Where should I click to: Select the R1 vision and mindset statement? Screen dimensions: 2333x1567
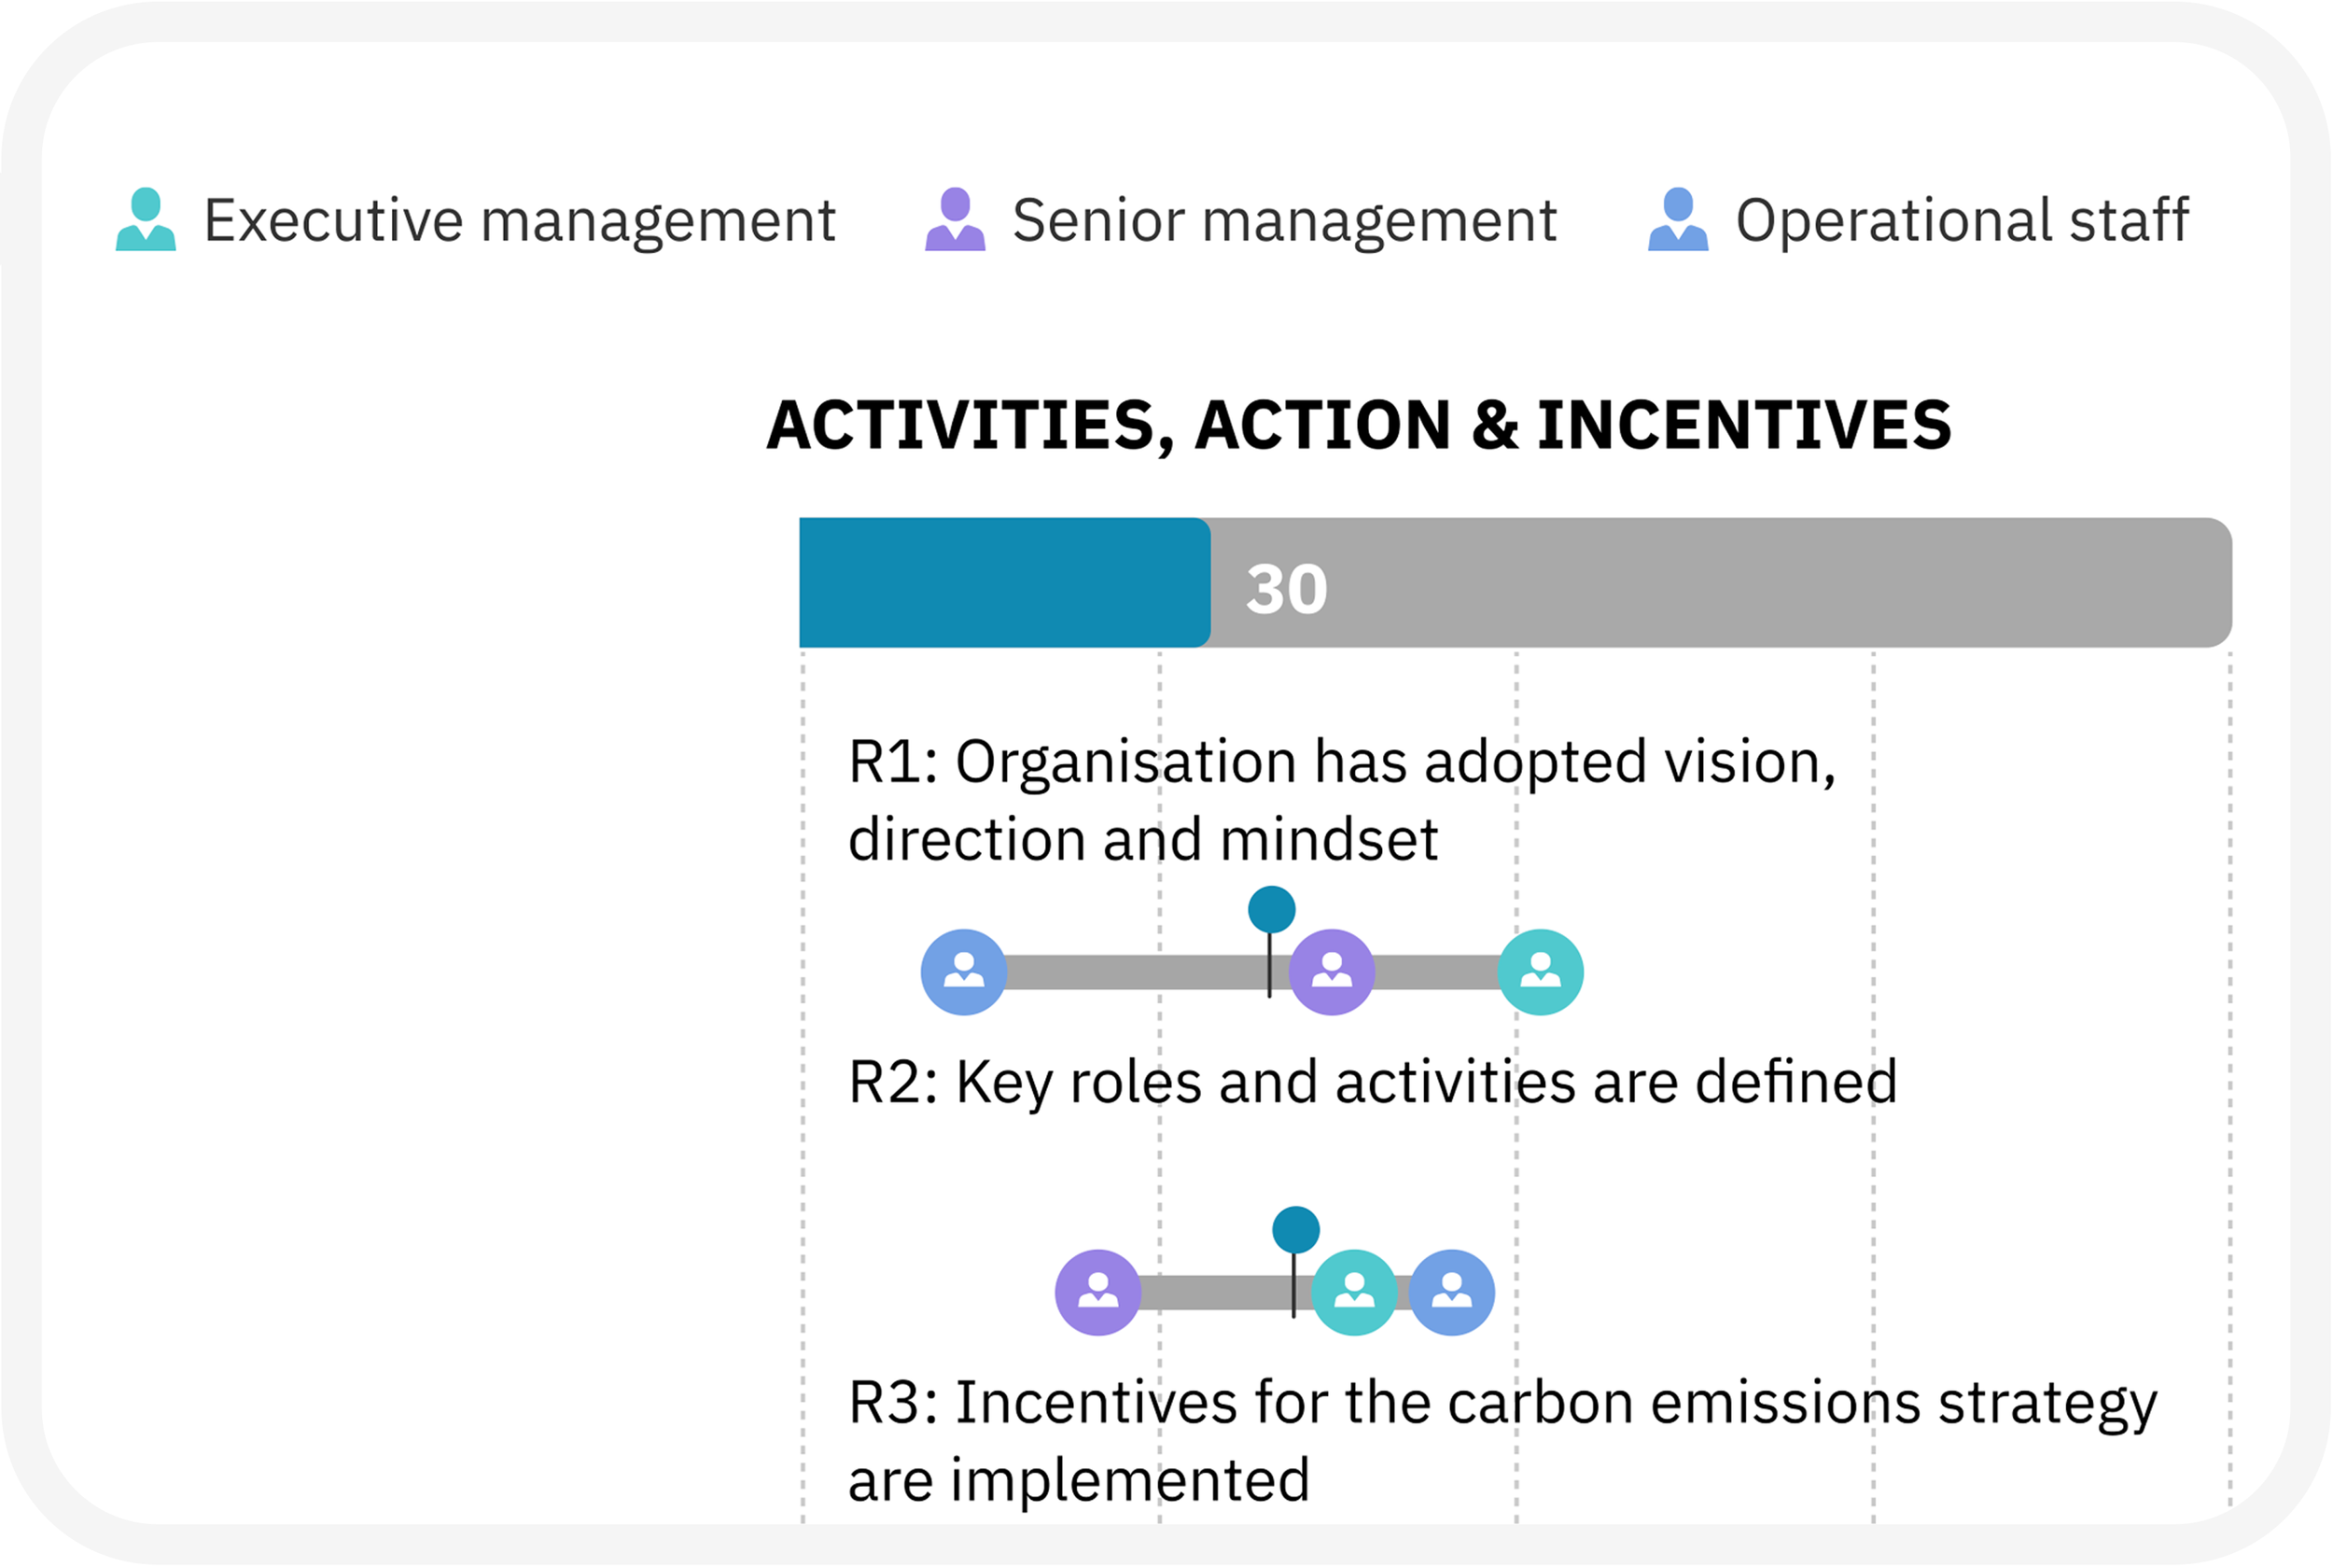[1342, 802]
